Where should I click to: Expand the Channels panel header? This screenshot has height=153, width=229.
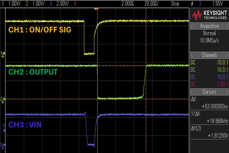(x=209, y=55)
